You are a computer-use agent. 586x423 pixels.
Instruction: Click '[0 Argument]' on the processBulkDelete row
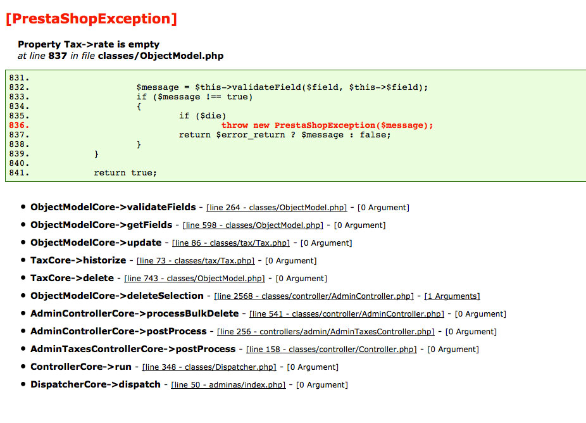(x=480, y=314)
